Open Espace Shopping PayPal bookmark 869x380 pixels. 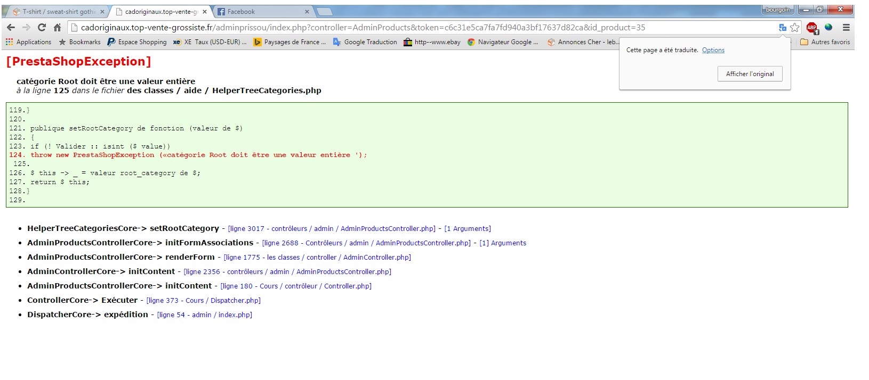(137, 42)
